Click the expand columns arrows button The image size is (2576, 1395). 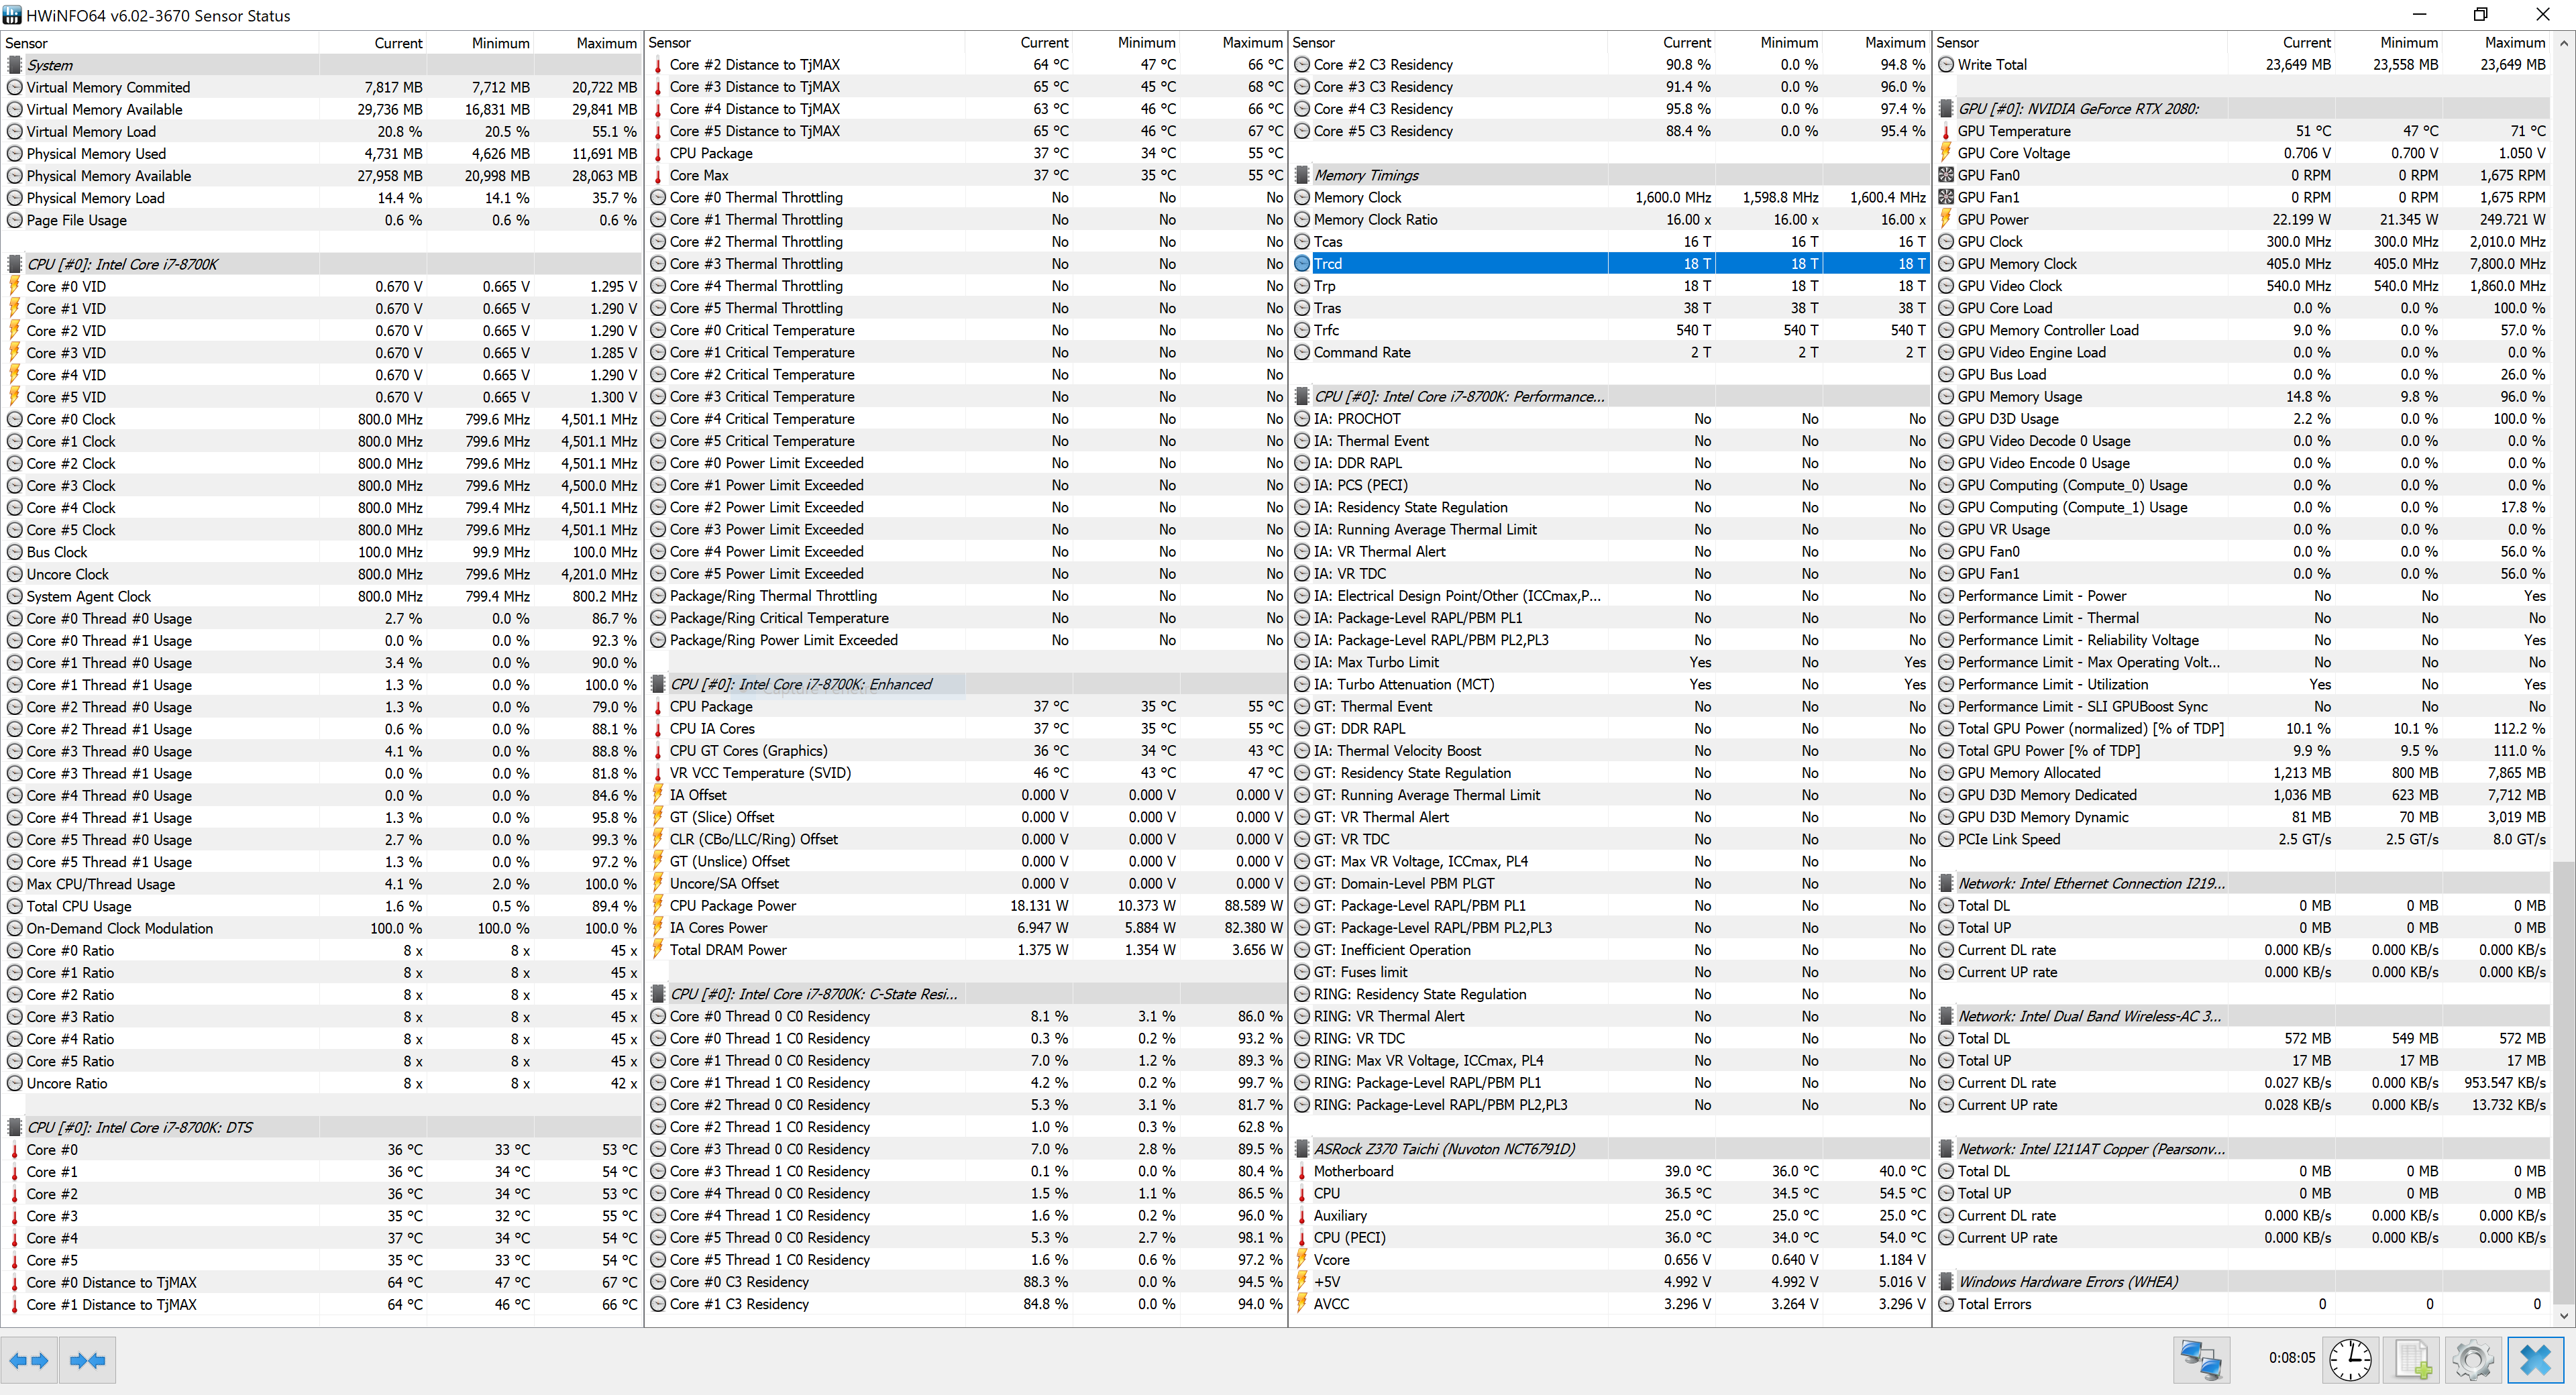coord(29,1360)
